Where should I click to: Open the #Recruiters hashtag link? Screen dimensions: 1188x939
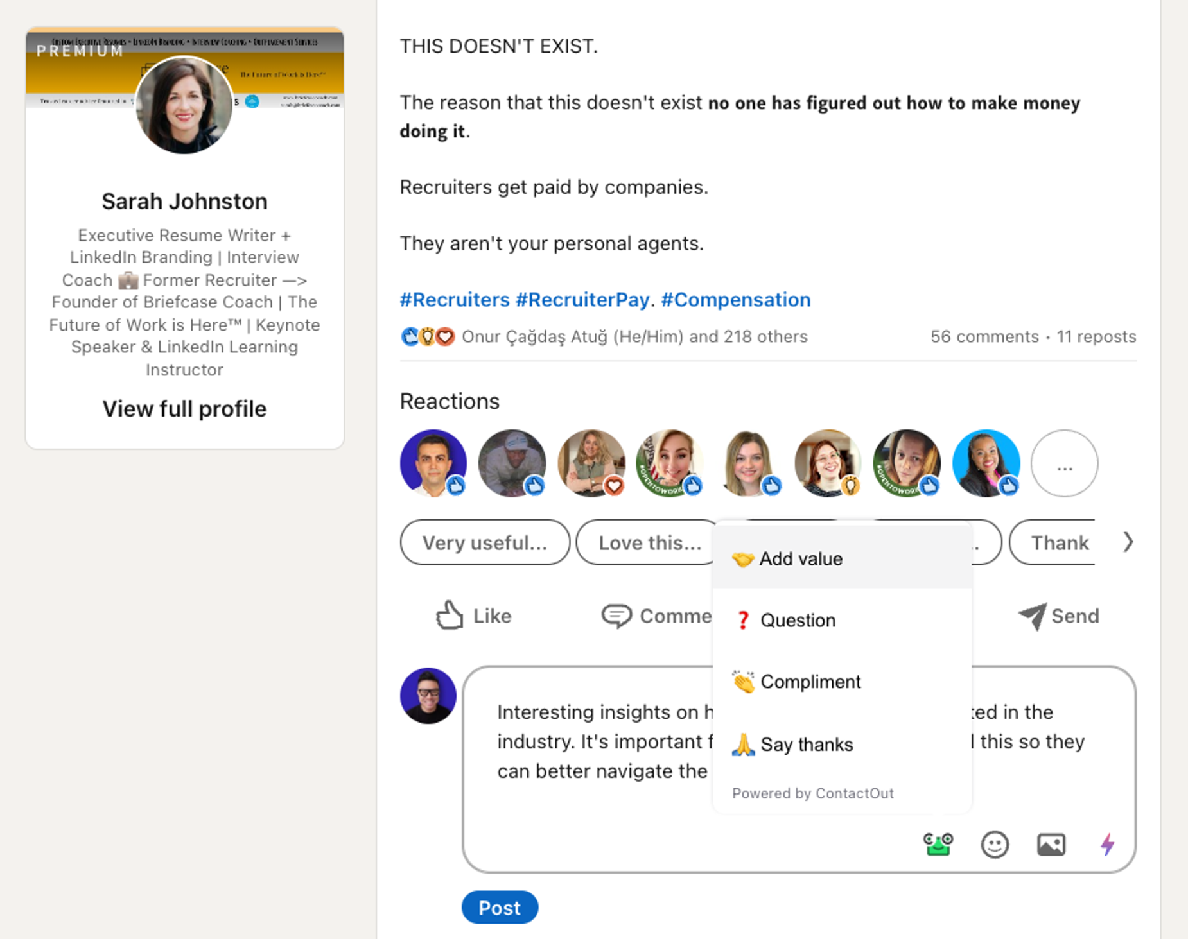pos(454,300)
